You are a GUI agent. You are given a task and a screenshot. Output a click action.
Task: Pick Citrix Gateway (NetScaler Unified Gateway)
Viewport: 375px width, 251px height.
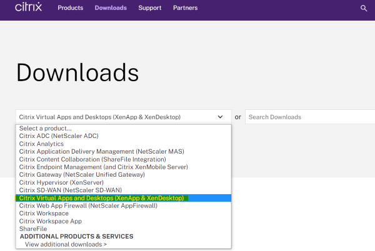click(123, 175)
